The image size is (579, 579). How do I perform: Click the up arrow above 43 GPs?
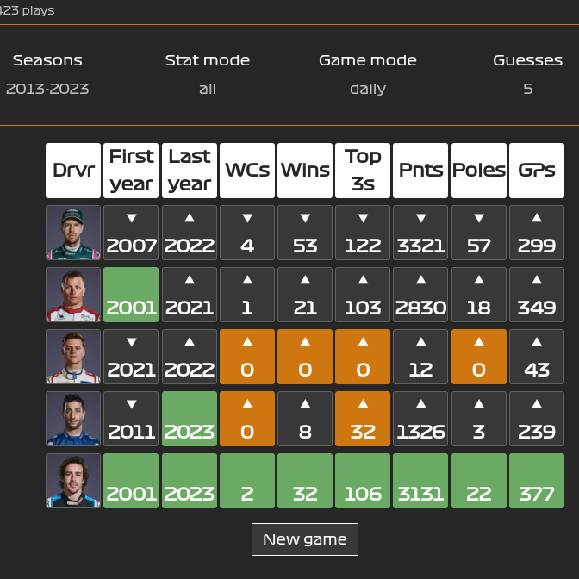(537, 343)
